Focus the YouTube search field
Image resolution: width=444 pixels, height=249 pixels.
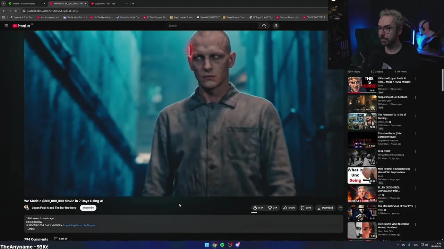pos(212,26)
